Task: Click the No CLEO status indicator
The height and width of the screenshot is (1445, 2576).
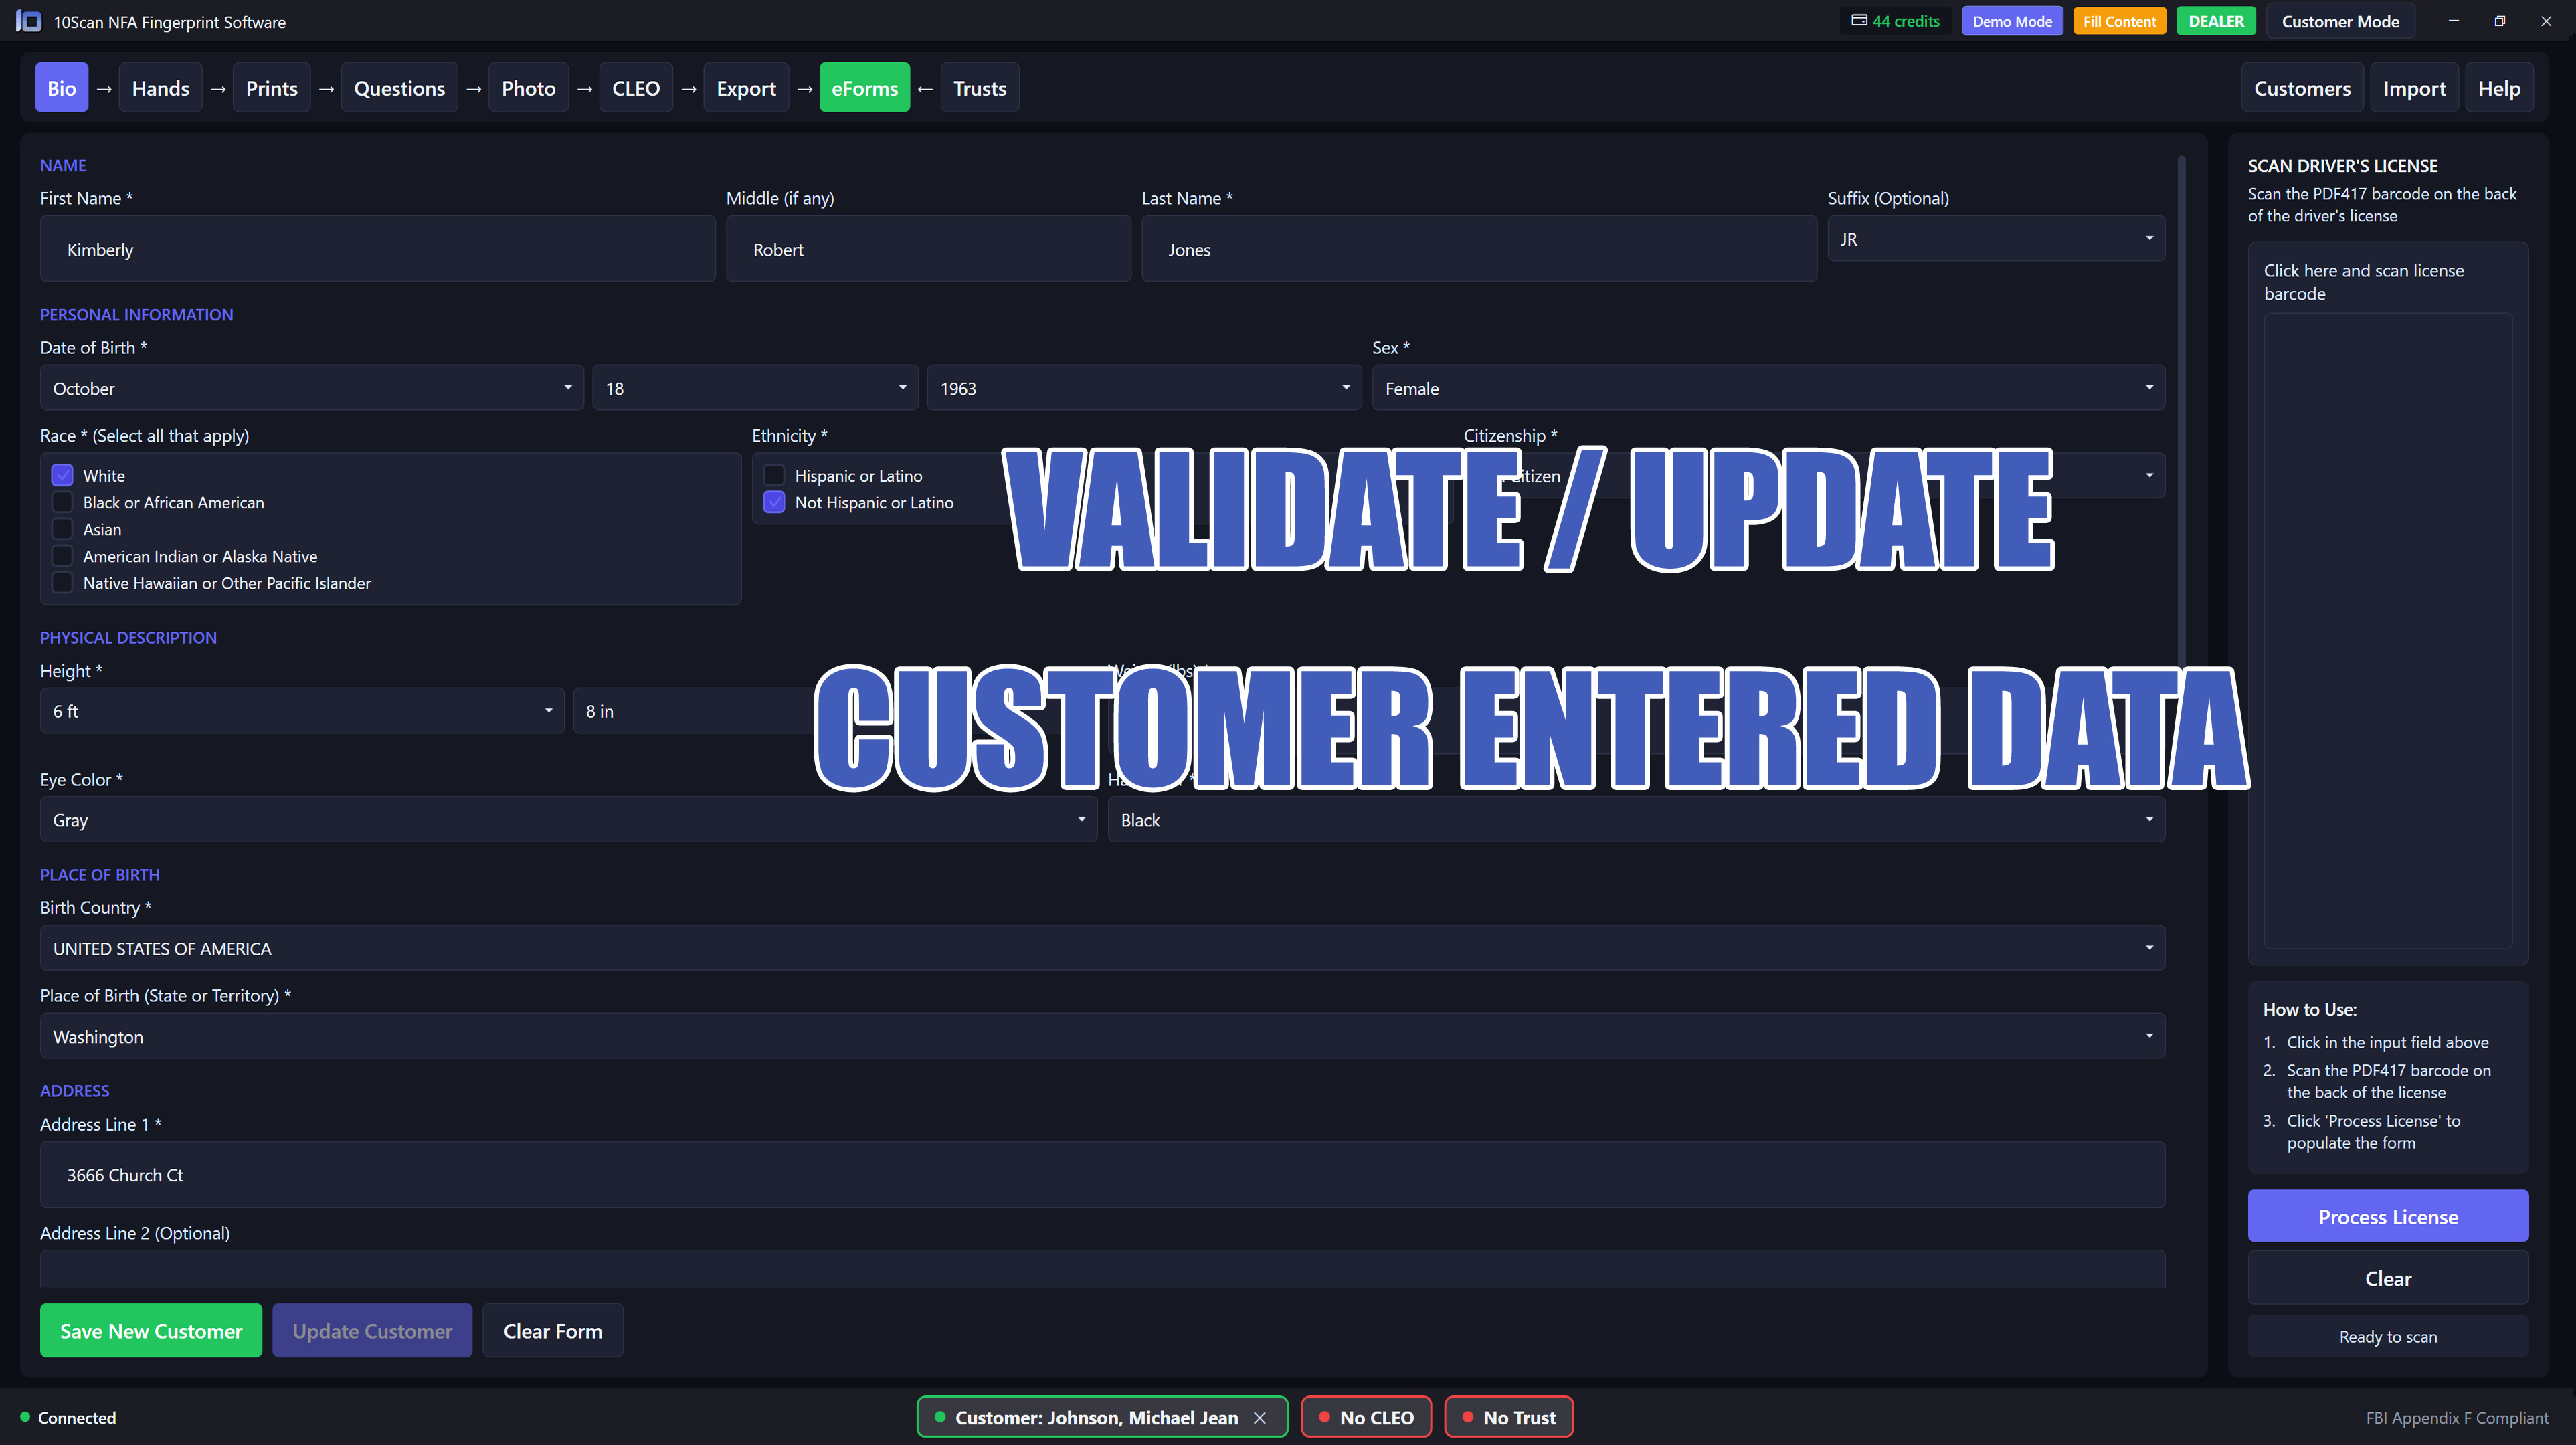Action: (x=1366, y=1417)
